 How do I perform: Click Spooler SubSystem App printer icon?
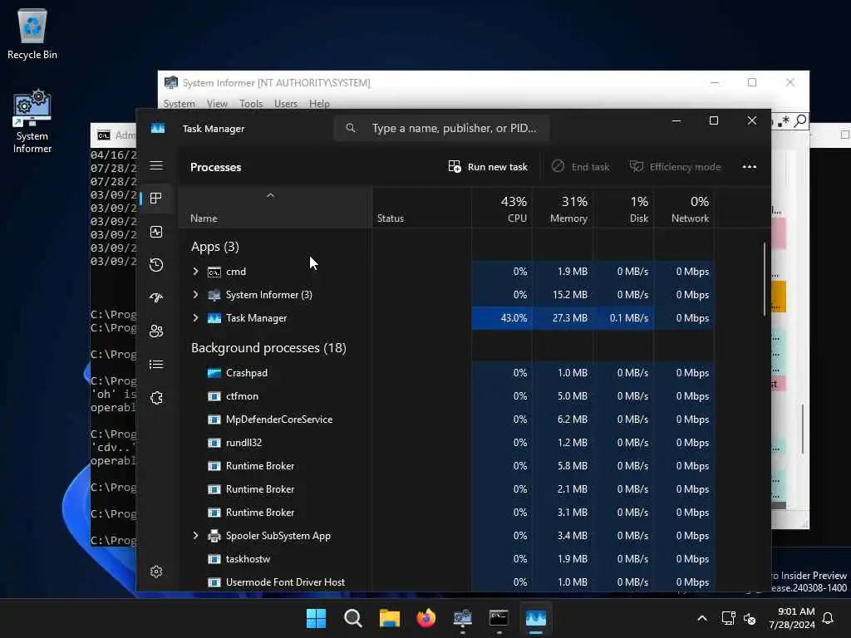point(214,536)
